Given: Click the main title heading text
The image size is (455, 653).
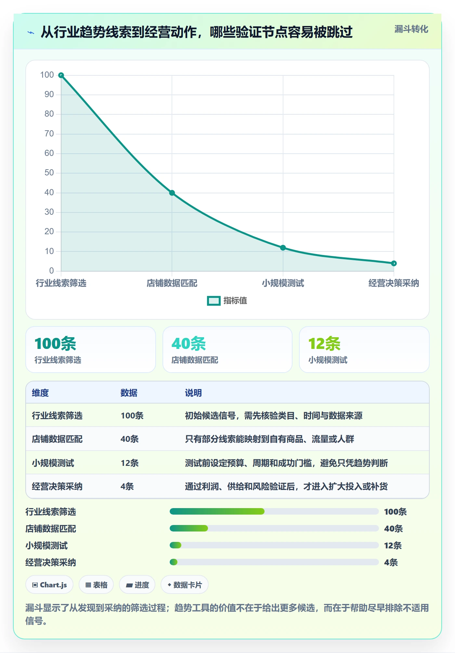Looking at the screenshot, I should point(197,32).
